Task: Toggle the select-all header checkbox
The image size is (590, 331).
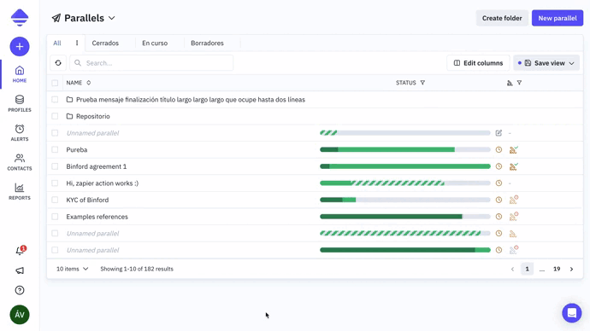Action: coord(55,83)
